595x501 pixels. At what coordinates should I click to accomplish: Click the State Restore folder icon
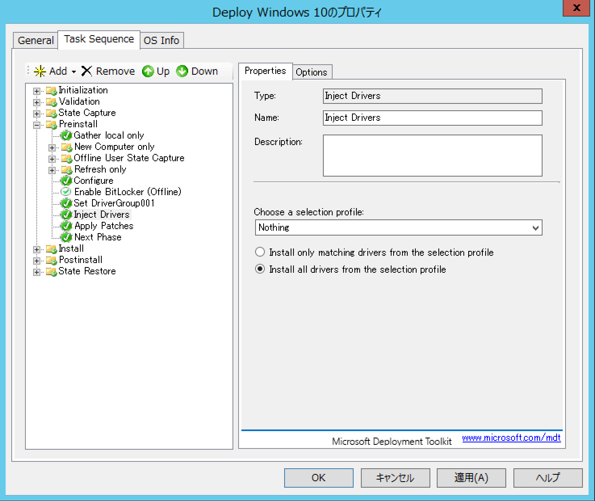tap(51, 272)
